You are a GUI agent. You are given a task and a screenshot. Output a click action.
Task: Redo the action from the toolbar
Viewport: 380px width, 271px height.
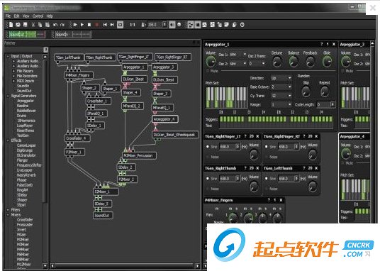coord(62,25)
